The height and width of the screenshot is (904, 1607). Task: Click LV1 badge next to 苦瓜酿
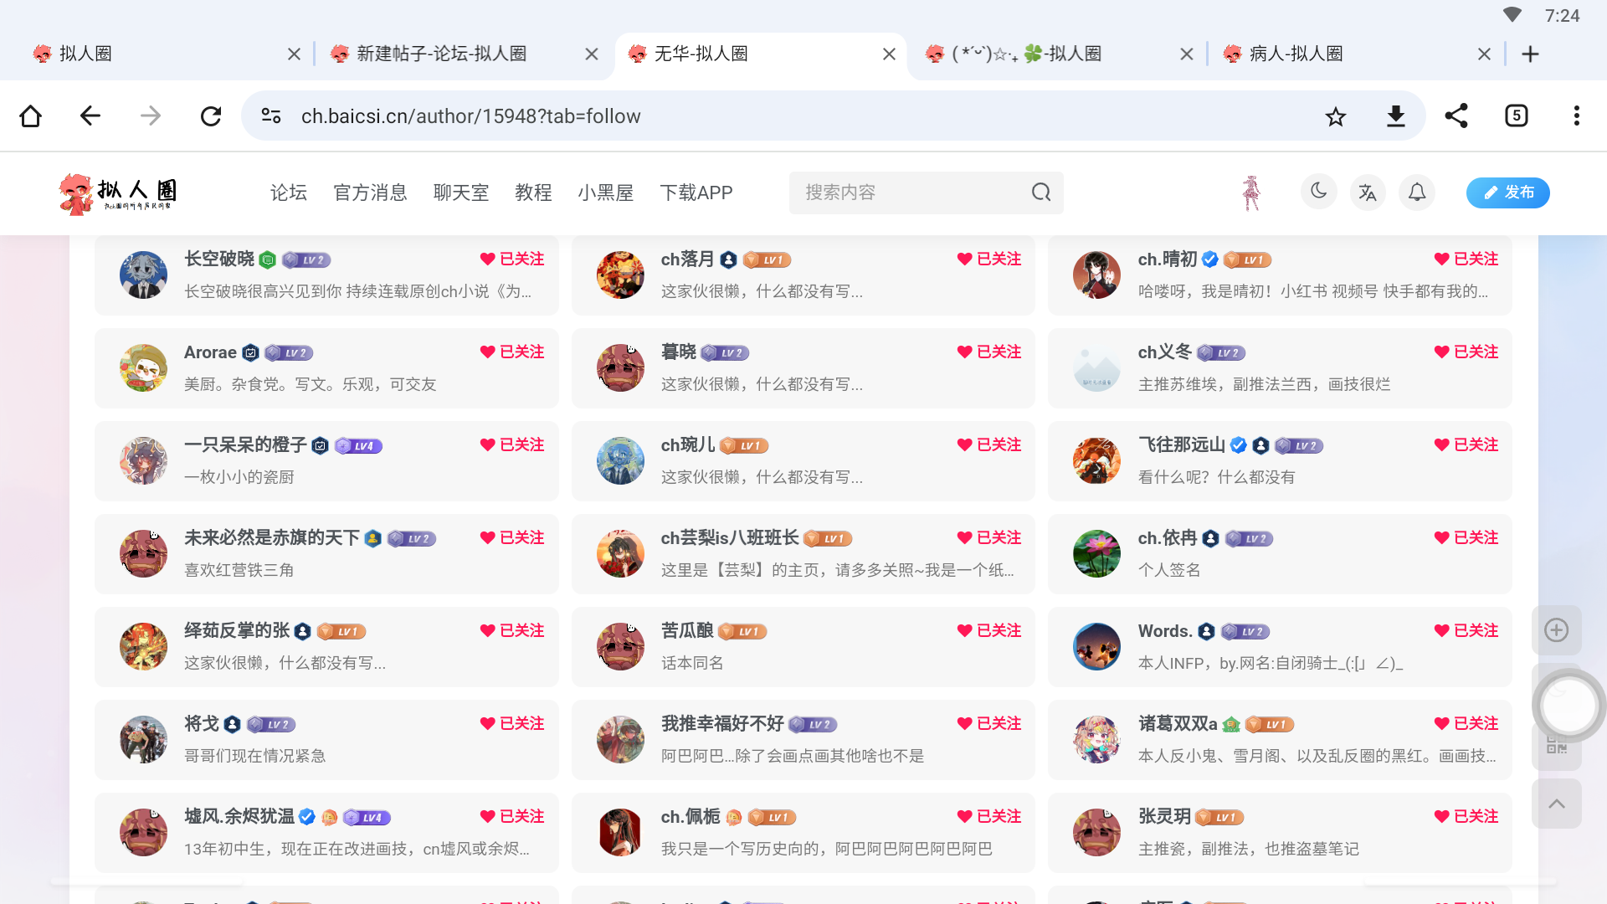tap(743, 632)
